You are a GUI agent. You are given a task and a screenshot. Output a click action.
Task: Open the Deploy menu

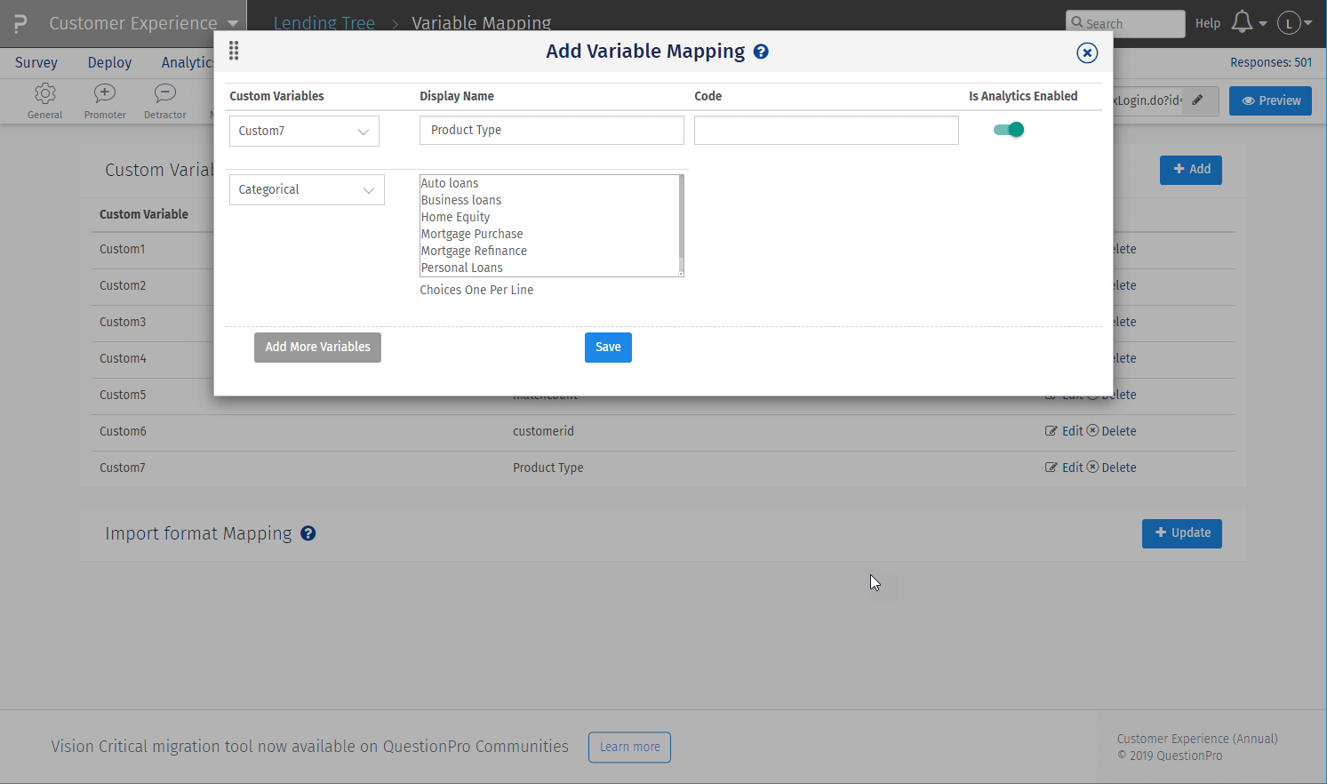(108, 62)
